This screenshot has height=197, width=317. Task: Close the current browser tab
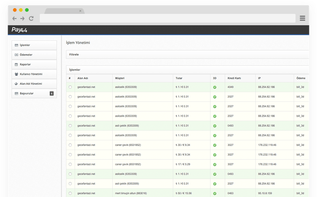tap(80, 11)
